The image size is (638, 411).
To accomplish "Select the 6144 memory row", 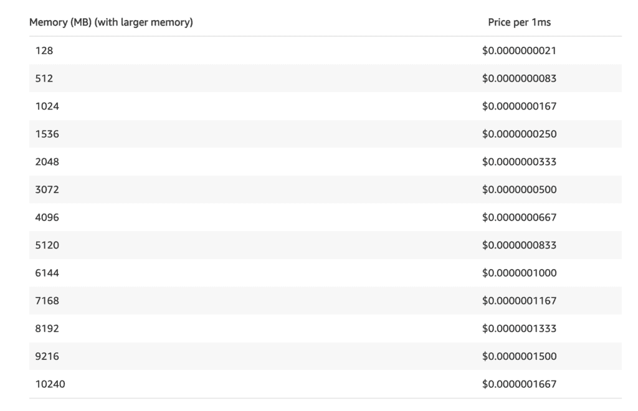I will (x=47, y=273).
